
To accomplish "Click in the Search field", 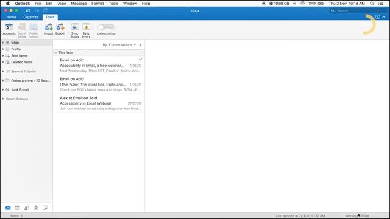I will (358, 10).
